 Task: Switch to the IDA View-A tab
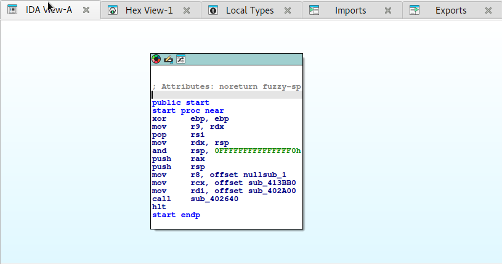50,10
